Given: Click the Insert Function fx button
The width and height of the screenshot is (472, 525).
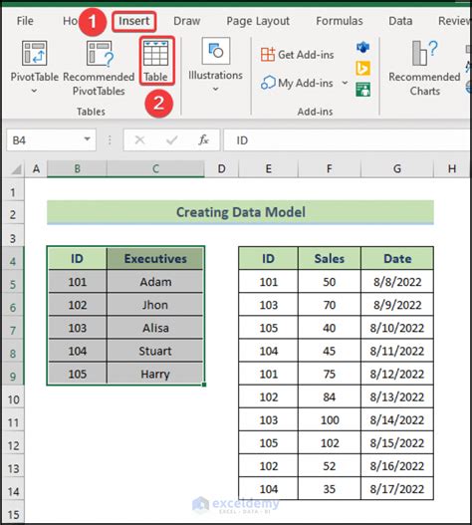Looking at the screenshot, I should 203,139.
